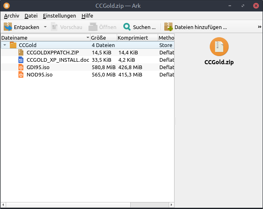The height and width of the screenshot is (209, 263).
Task: Open the Hilfe menu
Action: (x=87, y=16)
